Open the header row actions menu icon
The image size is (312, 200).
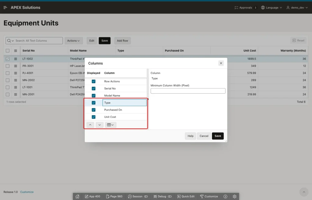[x=16, y=50]
